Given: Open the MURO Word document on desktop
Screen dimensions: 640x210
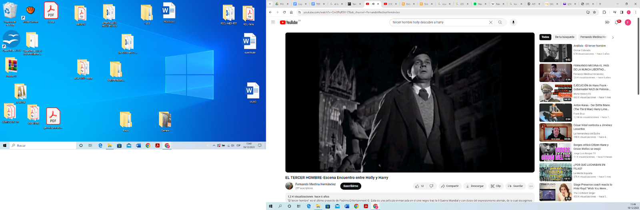Looking at the screenshot, I should 253,93.
